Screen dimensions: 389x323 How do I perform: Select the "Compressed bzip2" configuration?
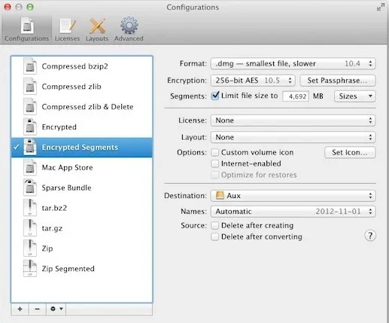(82, 66)
